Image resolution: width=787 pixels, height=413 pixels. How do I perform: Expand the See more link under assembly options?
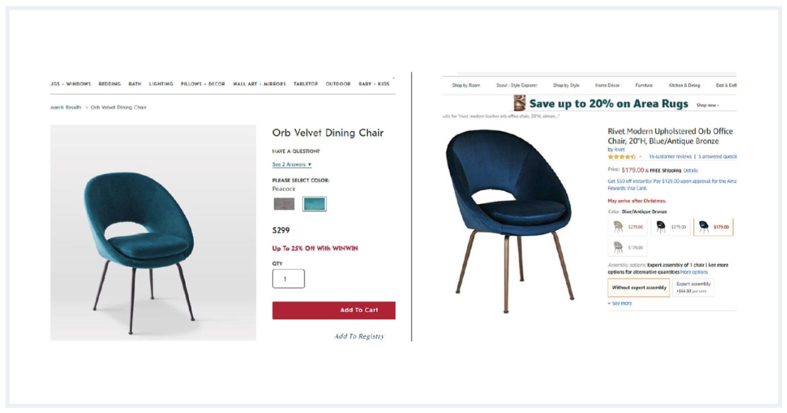[620, 304]
